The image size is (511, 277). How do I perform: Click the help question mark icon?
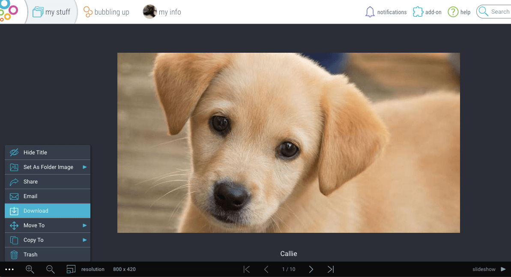(453, 12)
